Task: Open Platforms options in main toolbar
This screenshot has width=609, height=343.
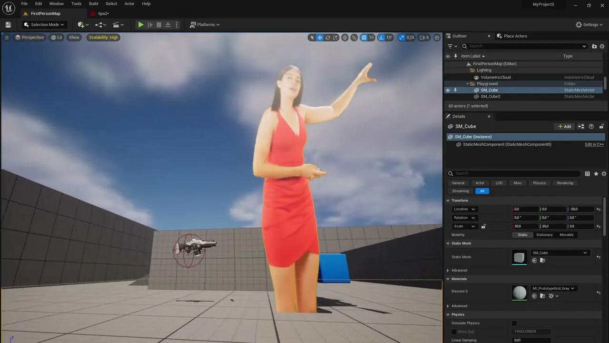Action: coord(205,24)
